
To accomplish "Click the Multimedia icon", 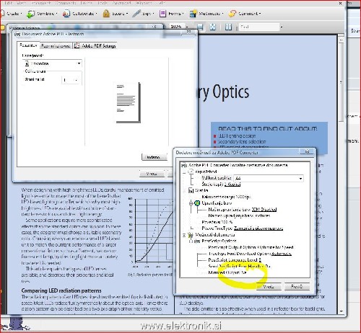I will click(193, 14).
